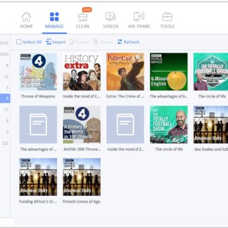The height and width of the screenshot is (228, 228).
Task: Click the greyed Delete trash icon
Action: point(96,42)
